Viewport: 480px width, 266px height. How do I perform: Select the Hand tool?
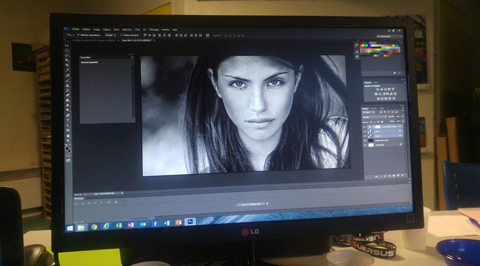pos(67,136)
